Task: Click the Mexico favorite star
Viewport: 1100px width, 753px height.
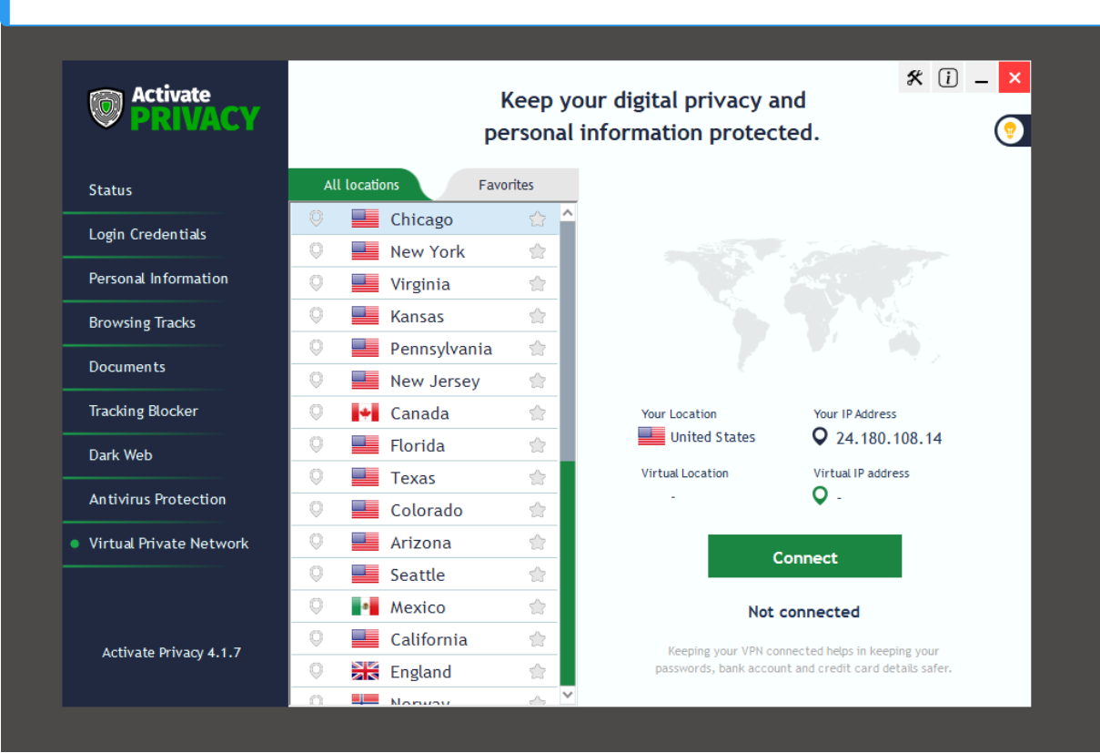Action: 538,607
